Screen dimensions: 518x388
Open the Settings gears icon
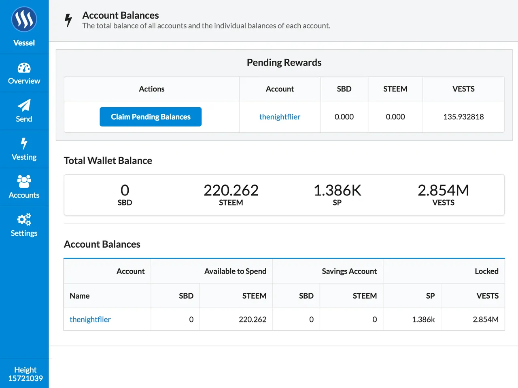[x=24, y=219]
